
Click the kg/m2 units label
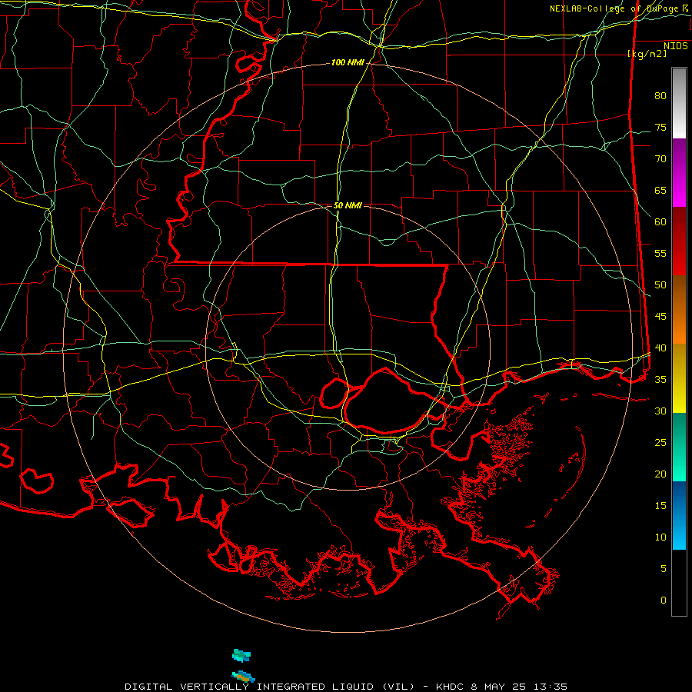tap(647, 54)
